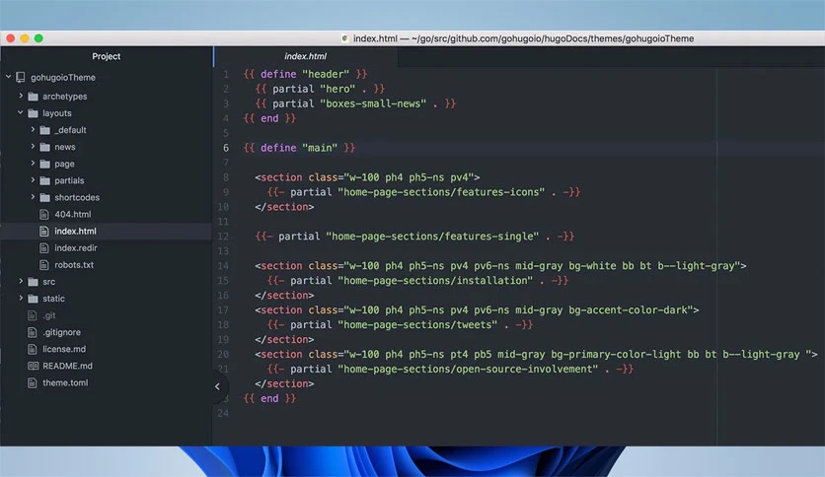
Task: Expand the src folder chevron
Action: [21, 281]
